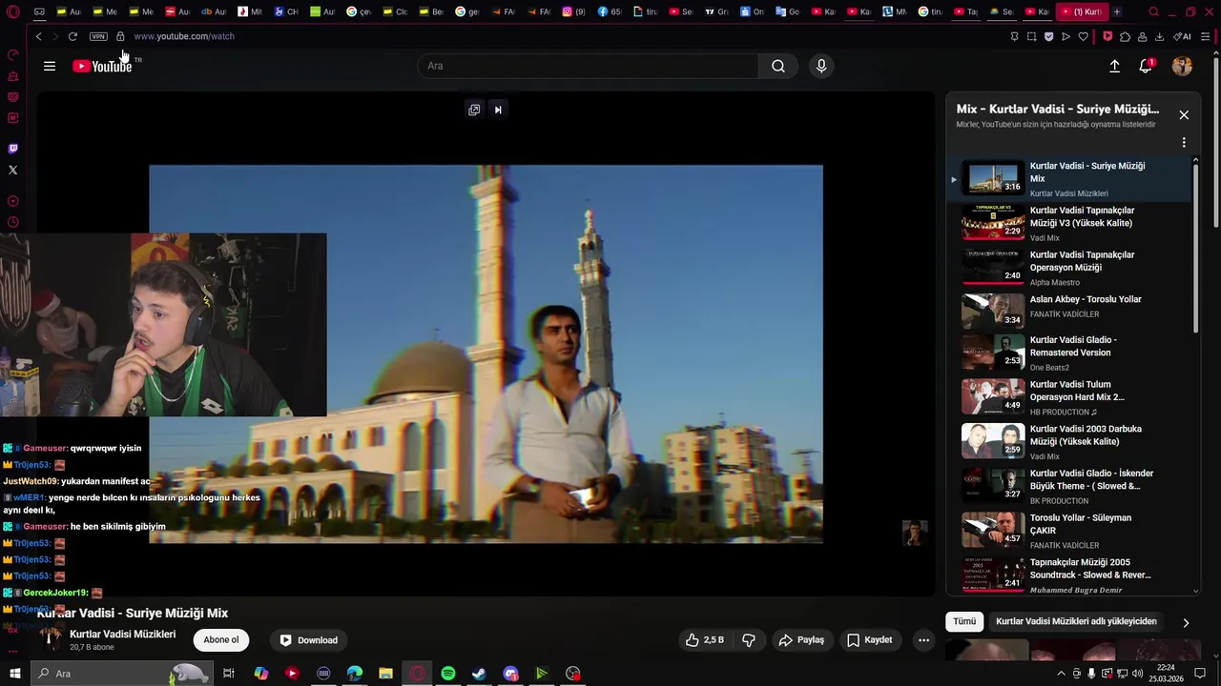Viewport: 1221px width, 686px height.
Task: Open Task View on the taskbar
Action: coord(229,674)
